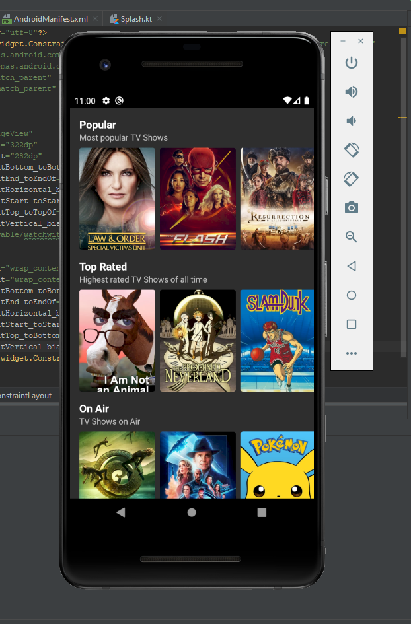Click emulator toolbar back triangle icon

click(352, 266)
